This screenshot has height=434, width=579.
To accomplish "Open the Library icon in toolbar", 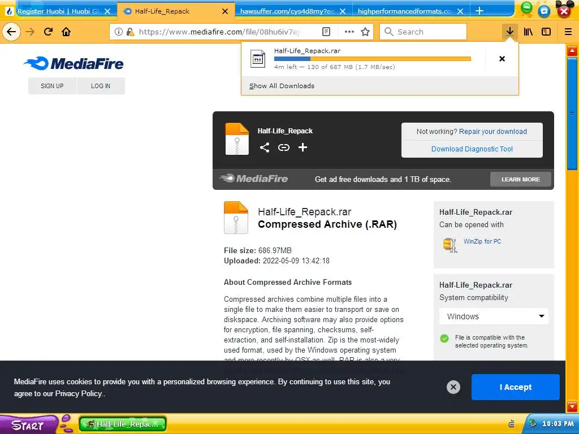I will point(528,32).
